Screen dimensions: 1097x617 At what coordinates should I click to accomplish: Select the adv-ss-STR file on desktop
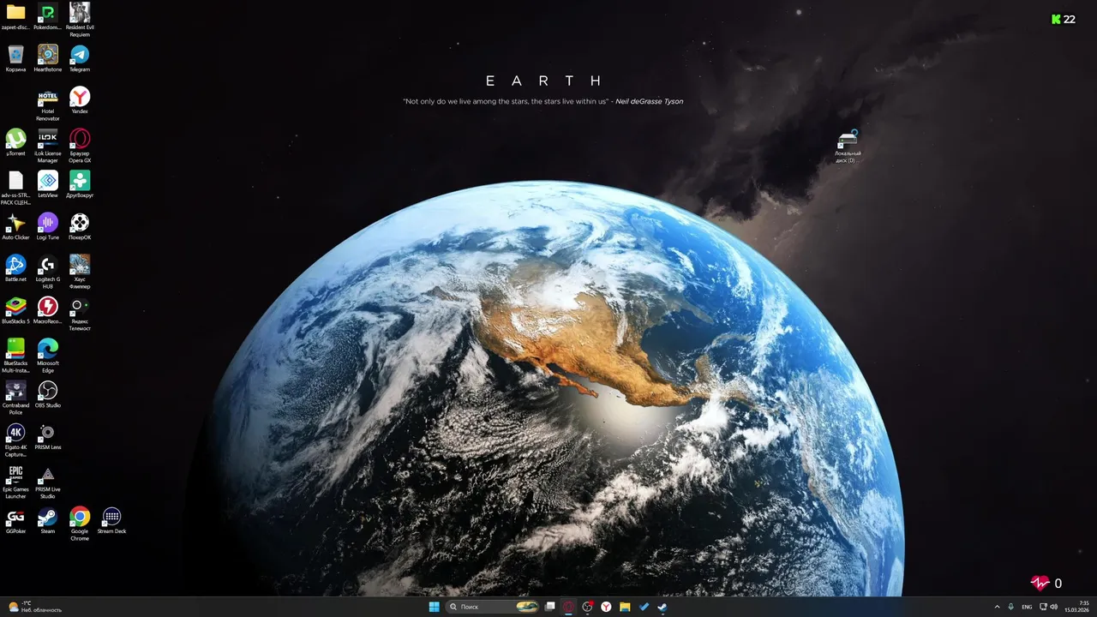pyautogui.click(x=15, y=188)
